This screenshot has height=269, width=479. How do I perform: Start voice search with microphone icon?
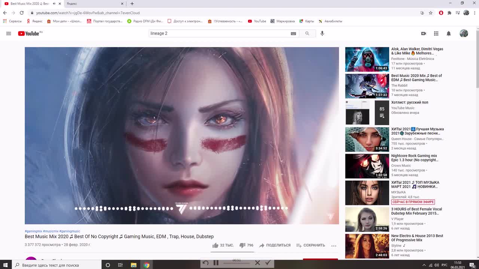point(322,33)
